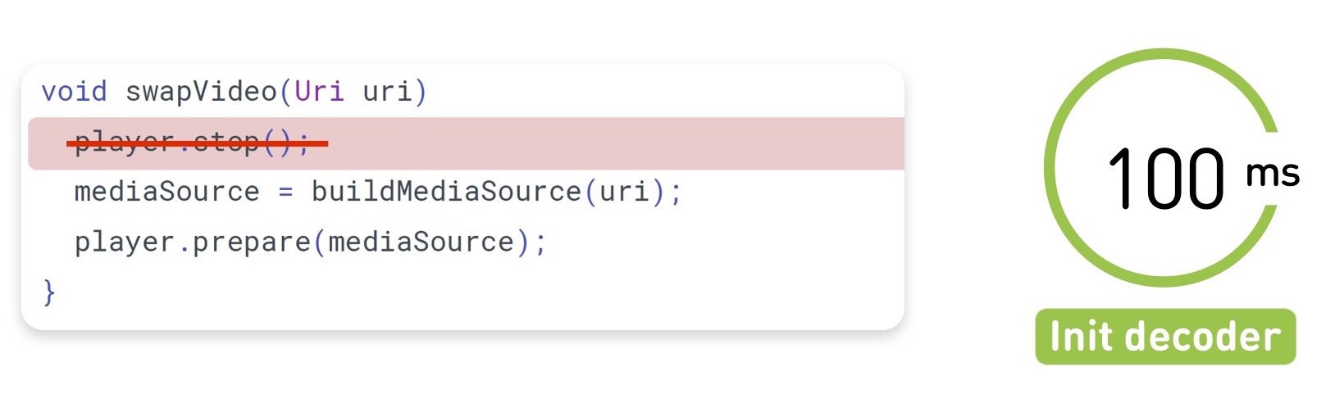This screenshot has height=408, width=1335.
Task: Click the swapVideo function name
Action: coord(201,91)
